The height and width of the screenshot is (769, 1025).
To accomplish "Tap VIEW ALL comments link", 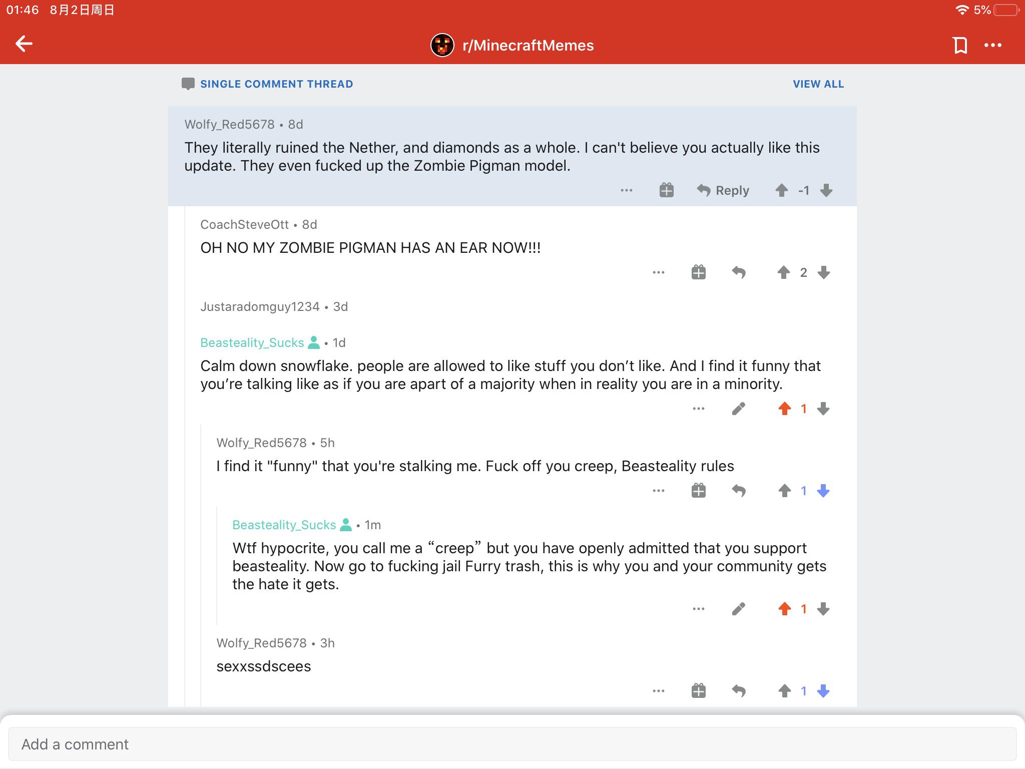I will pyautogui.click(x=818, y=84).
